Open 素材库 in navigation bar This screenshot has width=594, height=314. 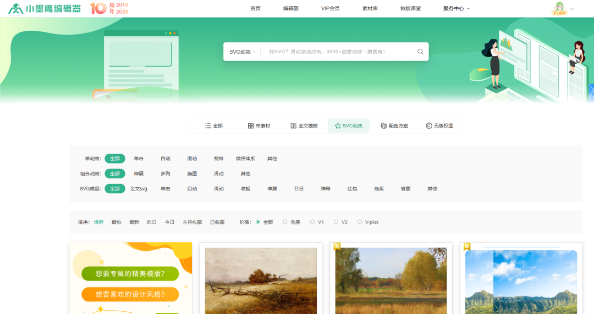pos(370,8)
